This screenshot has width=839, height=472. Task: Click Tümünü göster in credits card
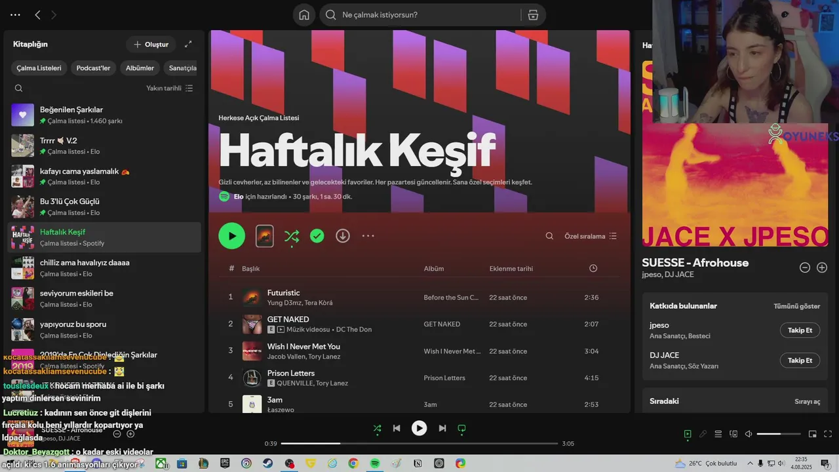(x=797, y=306)
